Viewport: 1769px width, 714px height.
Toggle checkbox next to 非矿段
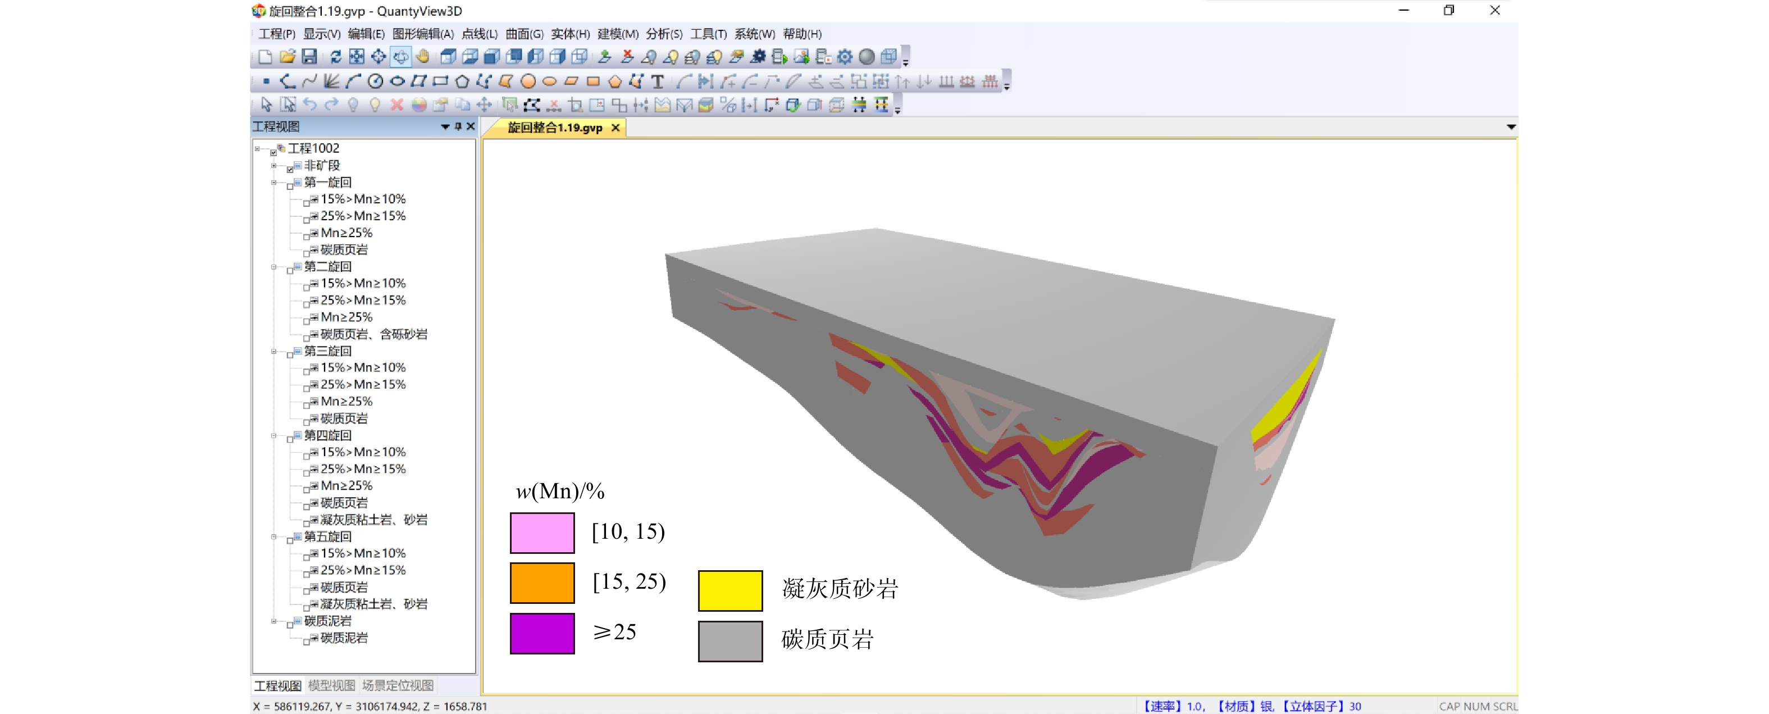coord(290,169)
